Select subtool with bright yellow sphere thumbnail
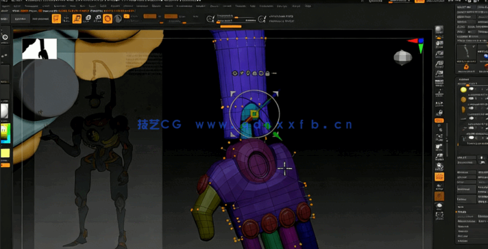Image resolution: width=488 pixels, height=249 pixels. coord(463,90)
